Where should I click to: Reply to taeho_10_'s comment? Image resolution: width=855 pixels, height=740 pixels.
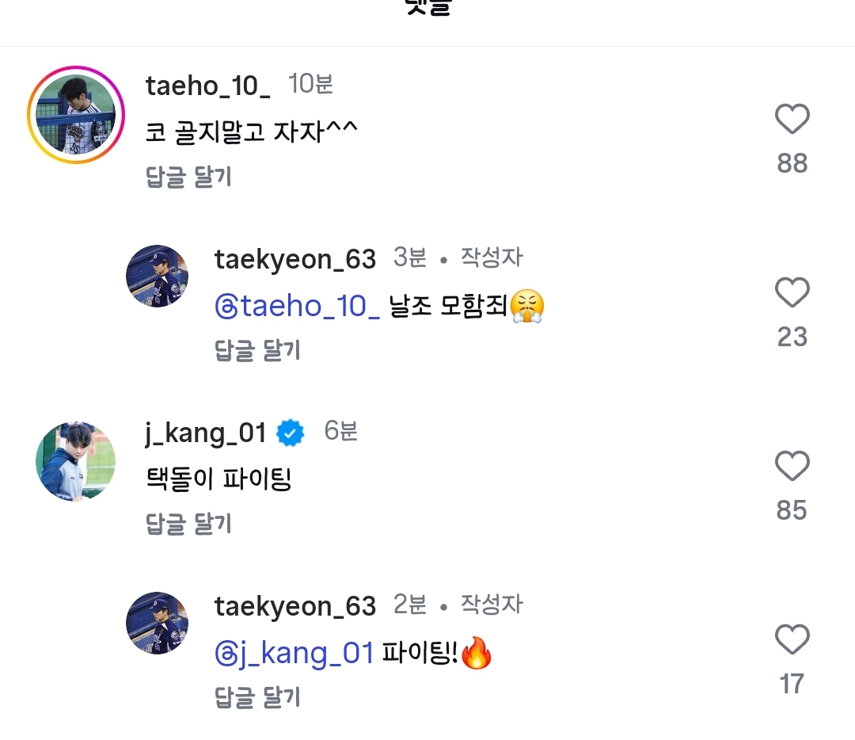tap(188, 177)
